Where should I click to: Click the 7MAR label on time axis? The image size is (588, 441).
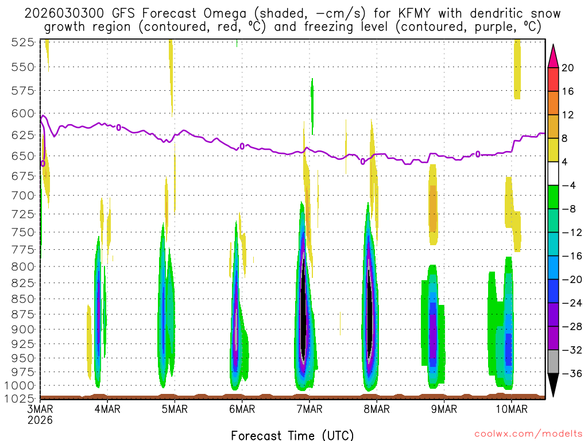pos(309,409)
